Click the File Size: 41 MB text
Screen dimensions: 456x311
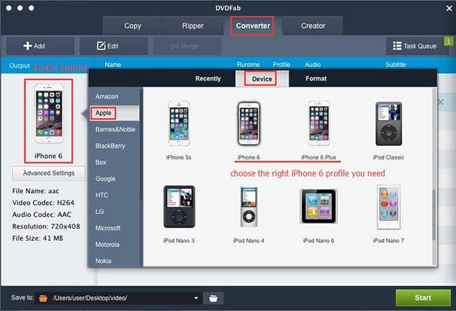click(x=37, y=238)
